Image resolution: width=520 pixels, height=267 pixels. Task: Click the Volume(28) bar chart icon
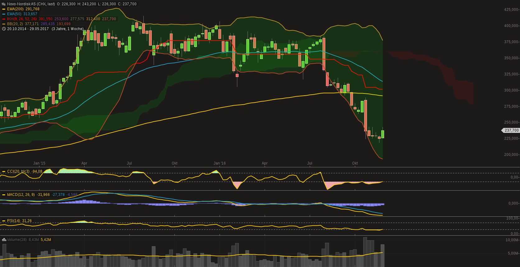coord(4,240)
